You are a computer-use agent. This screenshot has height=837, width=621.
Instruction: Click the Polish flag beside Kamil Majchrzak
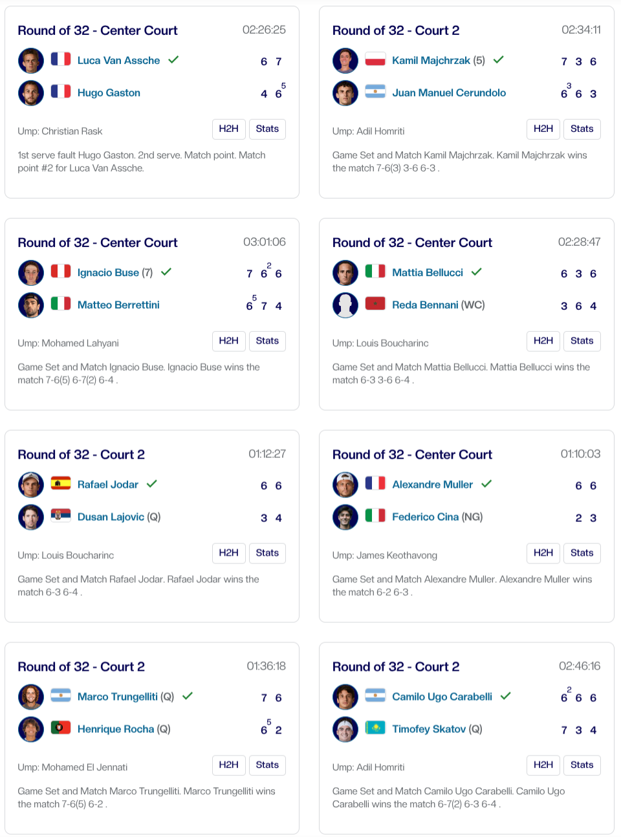(375, 60)
